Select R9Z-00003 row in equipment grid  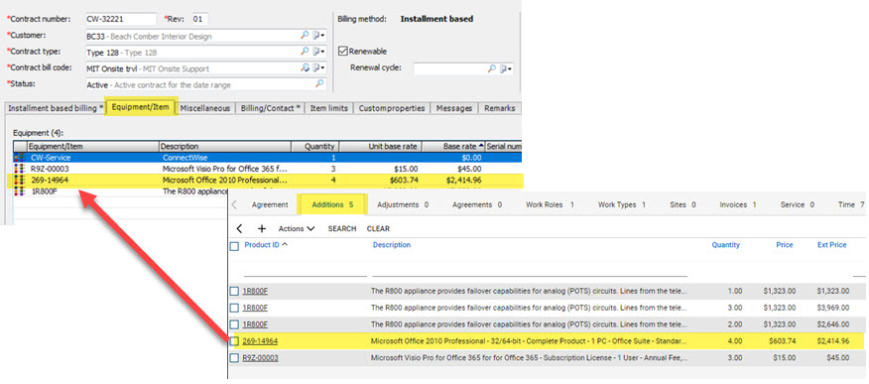click(266, 169)
